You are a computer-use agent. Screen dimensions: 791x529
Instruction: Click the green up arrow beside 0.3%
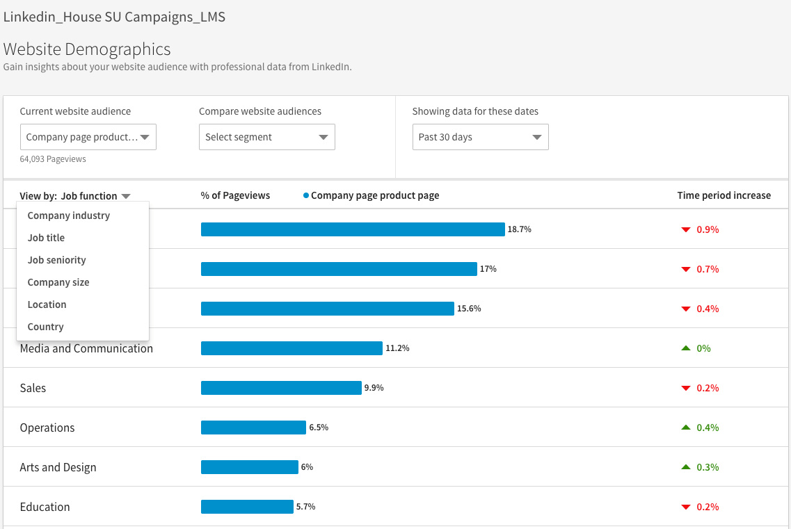(x=685, y=467)
